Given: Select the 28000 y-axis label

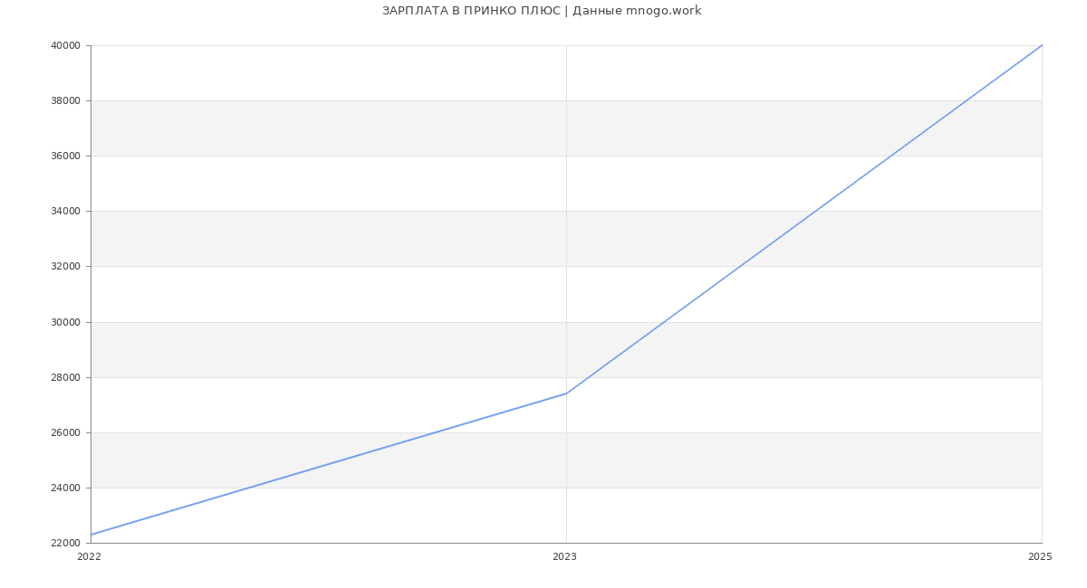Looking at the screenshot, I should coord(65,378).
